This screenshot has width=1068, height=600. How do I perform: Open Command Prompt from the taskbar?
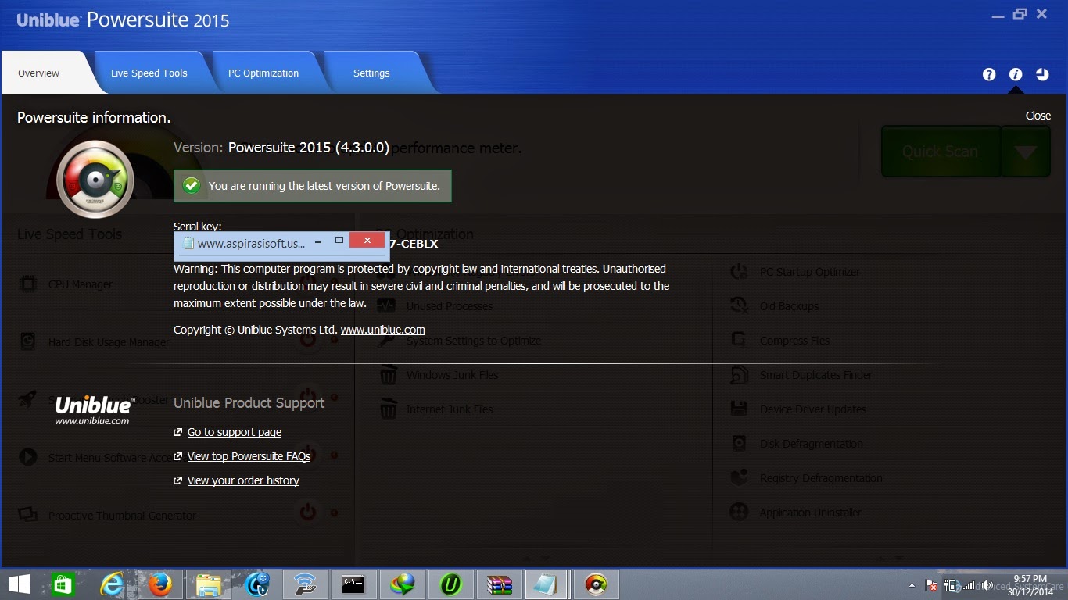[353, 584]
